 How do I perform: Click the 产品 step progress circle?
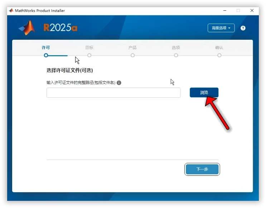pos(133,55)
